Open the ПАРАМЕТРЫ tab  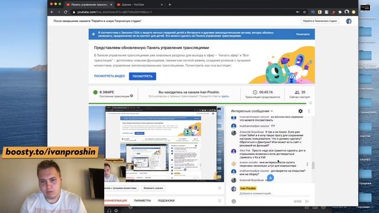click(142, 201)
